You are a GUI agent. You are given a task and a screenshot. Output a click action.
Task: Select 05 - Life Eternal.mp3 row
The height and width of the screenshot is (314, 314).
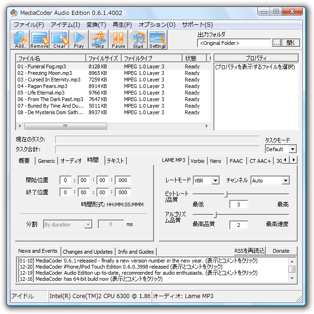113,93
